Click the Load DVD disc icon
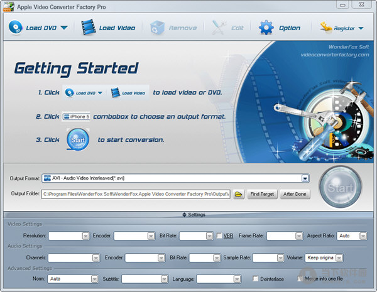 tap(16, 28)
